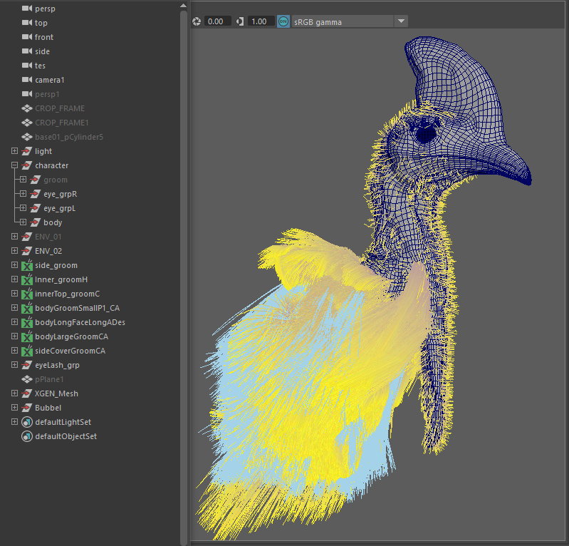Click the side_groom XGen description icon
This screenshot has width=569, height=546.
(27, 265)
